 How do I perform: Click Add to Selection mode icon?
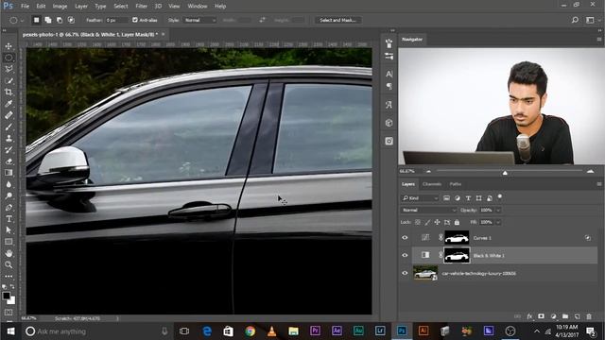[48, 20]
